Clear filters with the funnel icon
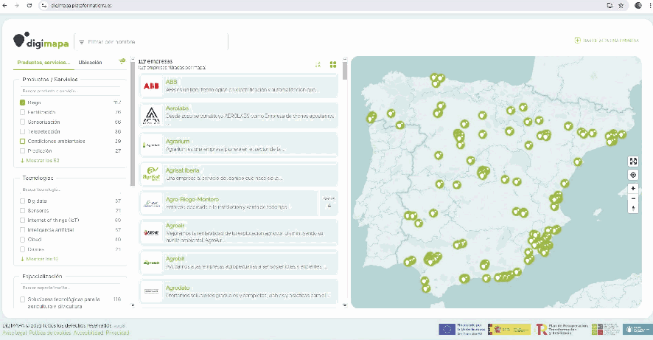 (122, 62)
